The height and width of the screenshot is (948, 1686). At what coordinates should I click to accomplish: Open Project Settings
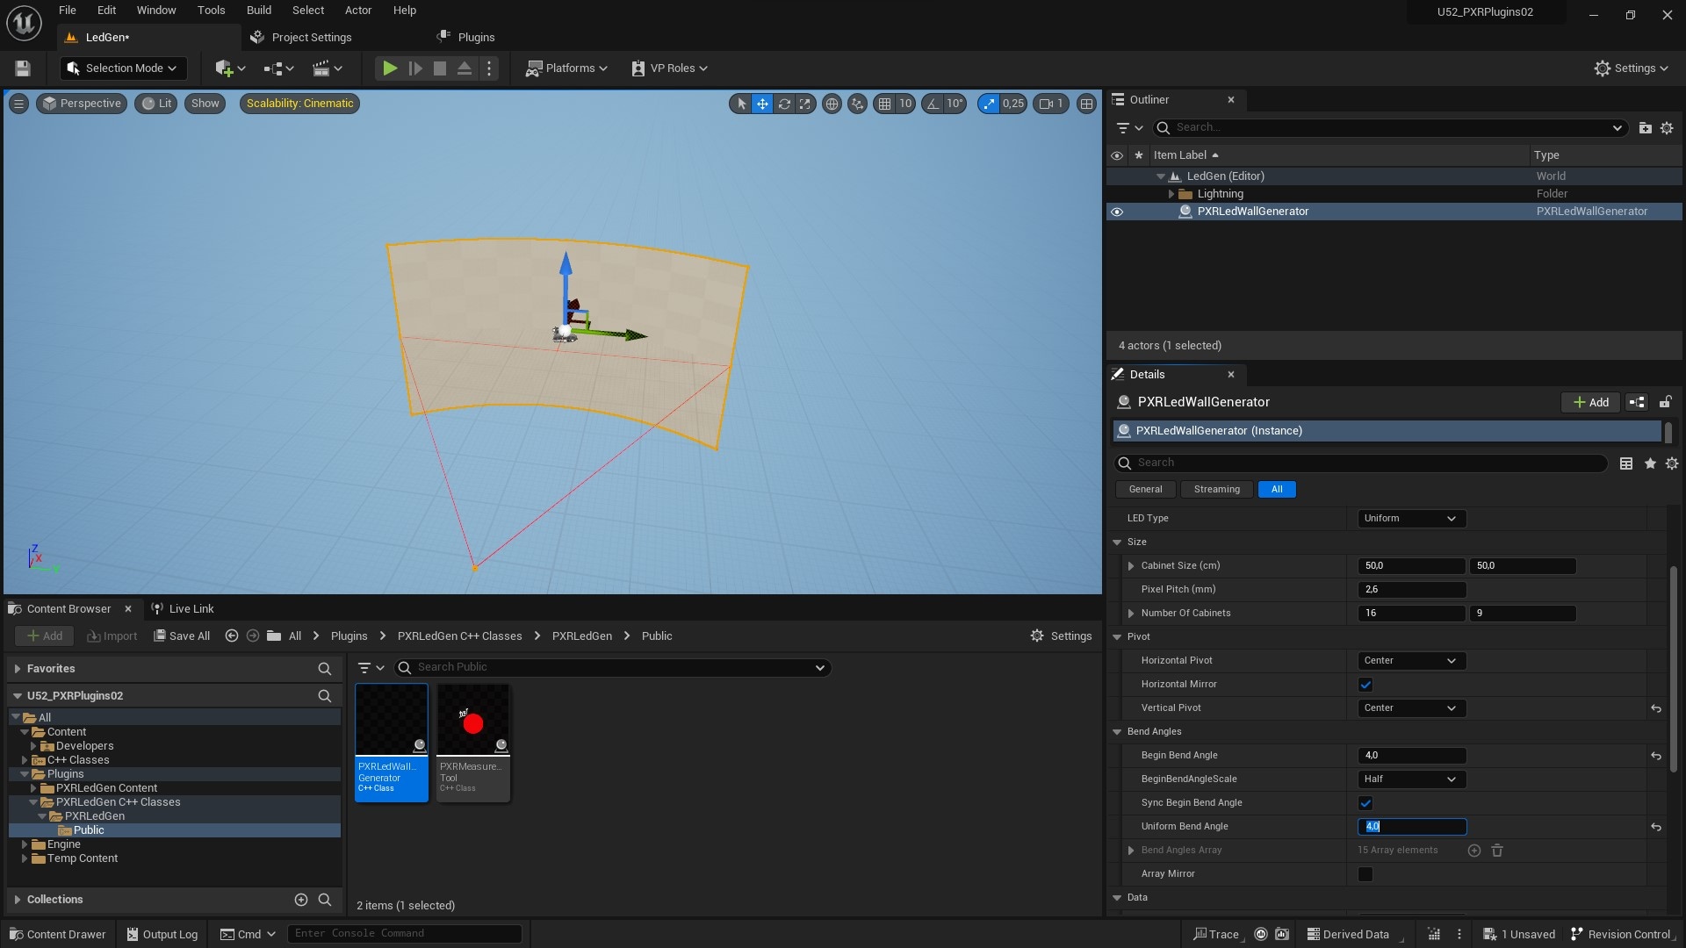click(311, 37)
